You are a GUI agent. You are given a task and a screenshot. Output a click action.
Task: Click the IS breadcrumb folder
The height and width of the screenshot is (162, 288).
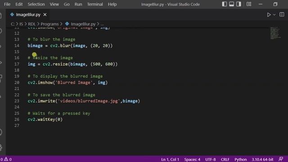pos(21,24)
